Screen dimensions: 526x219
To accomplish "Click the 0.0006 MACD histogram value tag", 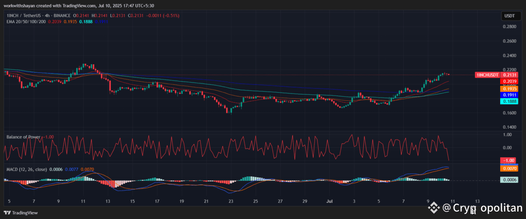I will (x=508, y=180).
